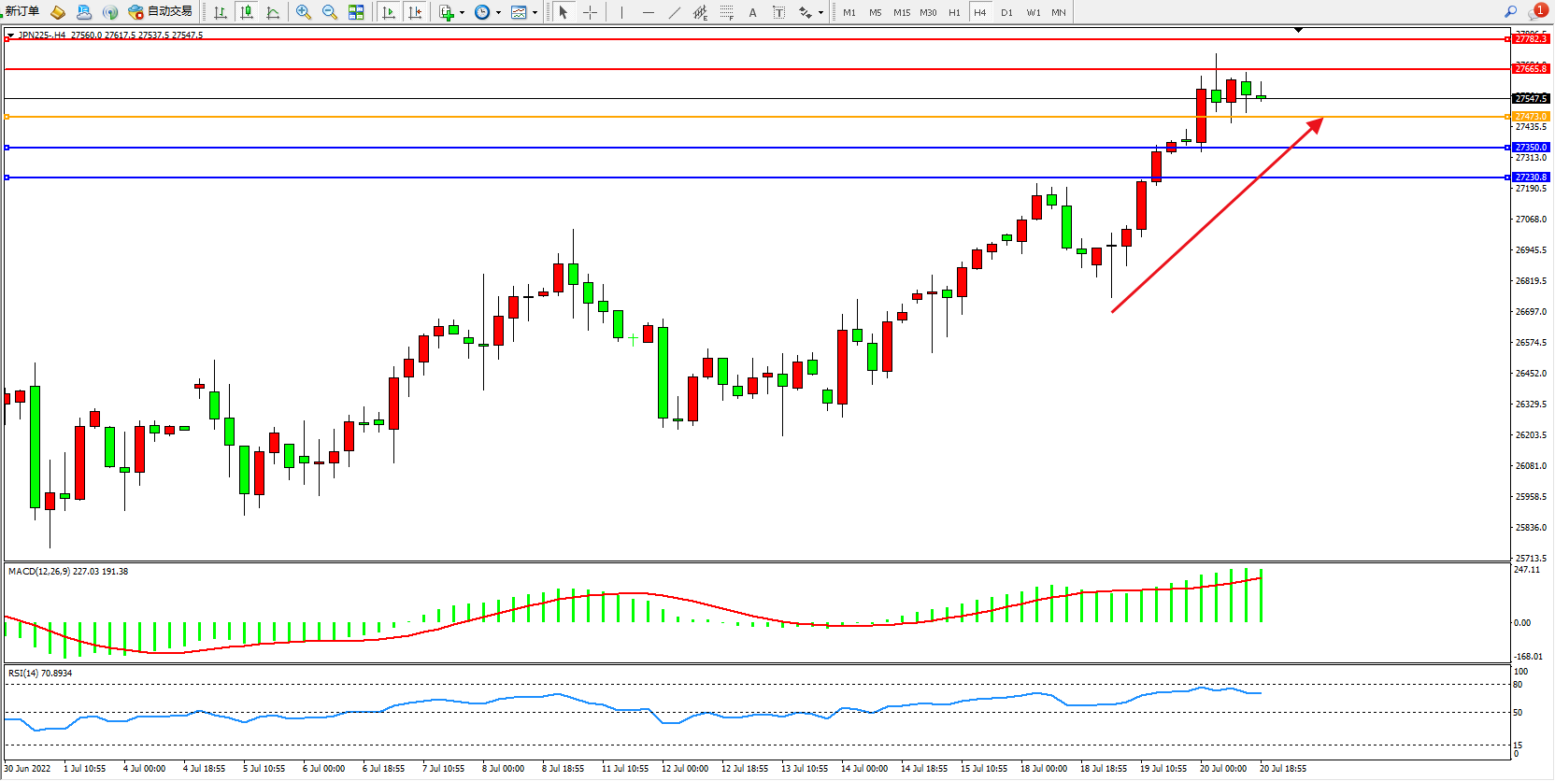1555x781 pixels.
Task: Open the tile windows layout icon
Action: pyautogui.click(x=356, y=12)
